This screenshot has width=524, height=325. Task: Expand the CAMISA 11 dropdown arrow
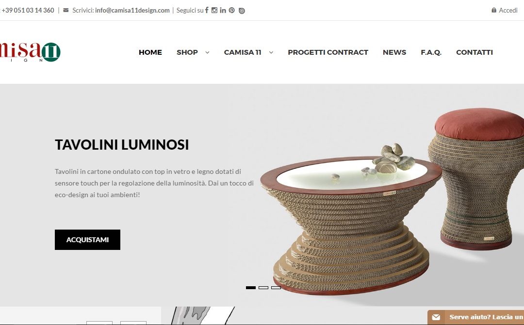[x=271, y=52]
